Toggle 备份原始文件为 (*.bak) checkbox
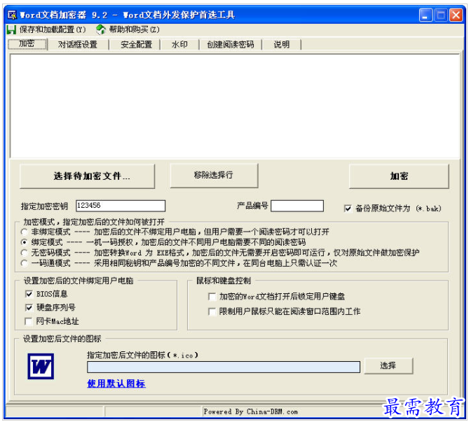469x429 pixels. click(348, 209)
